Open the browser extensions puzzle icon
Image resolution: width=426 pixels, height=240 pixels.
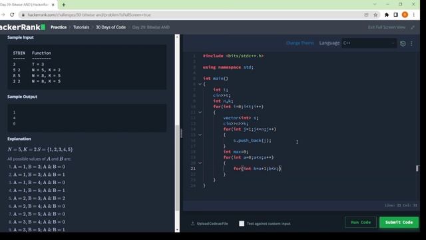point(387,15)
